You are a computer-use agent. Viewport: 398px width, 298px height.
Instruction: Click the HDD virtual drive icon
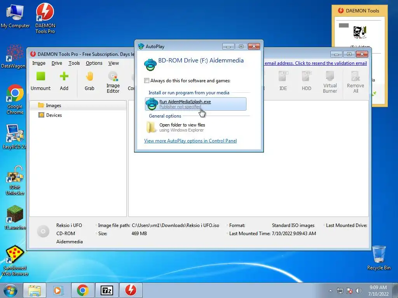(306, 81)
